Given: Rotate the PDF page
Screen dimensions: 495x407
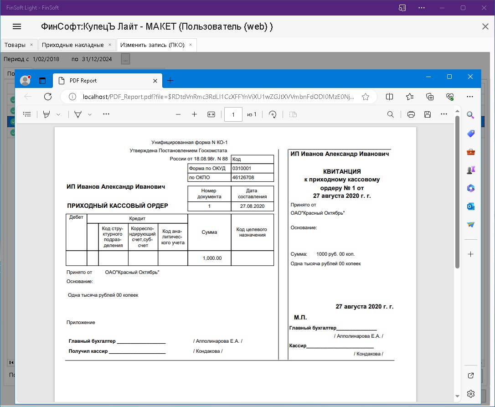Looking at the screenshot, I should [x=273, y=114].
